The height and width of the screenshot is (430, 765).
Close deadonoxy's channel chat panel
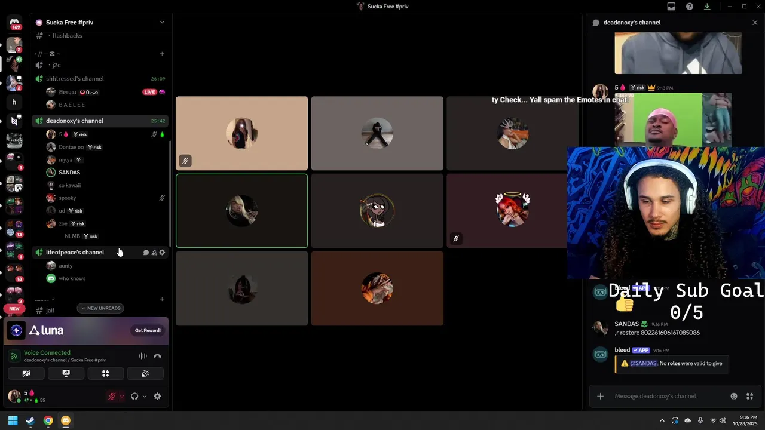[x=755, y=23]
